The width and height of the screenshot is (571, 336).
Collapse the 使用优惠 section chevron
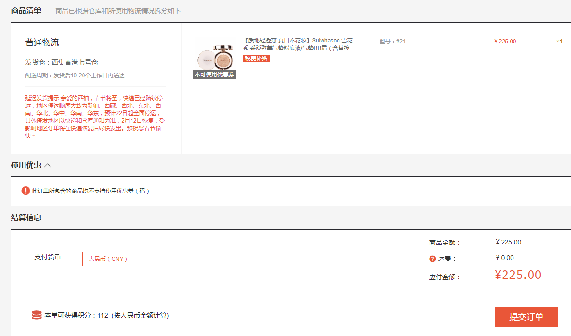coord(48,165)
